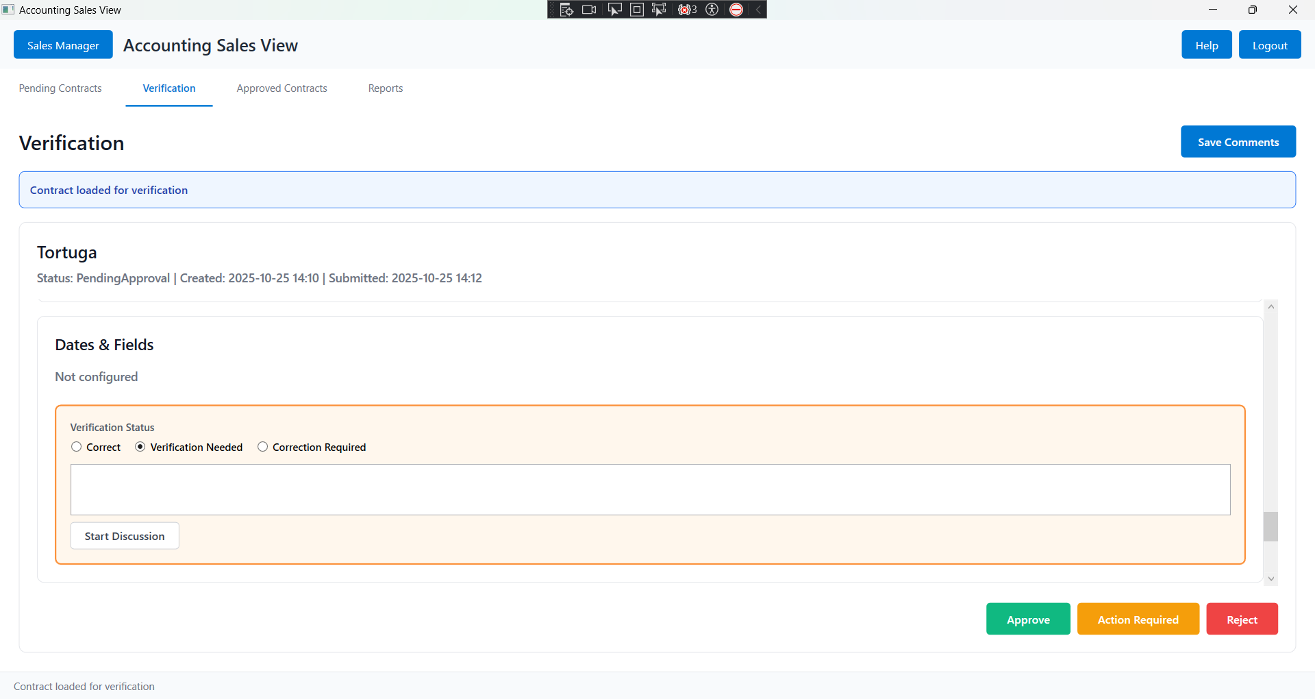The width and height of the screenshot is (1315, 699).
Task: Click the Start Discussion button
Action: tap(125, 536)
